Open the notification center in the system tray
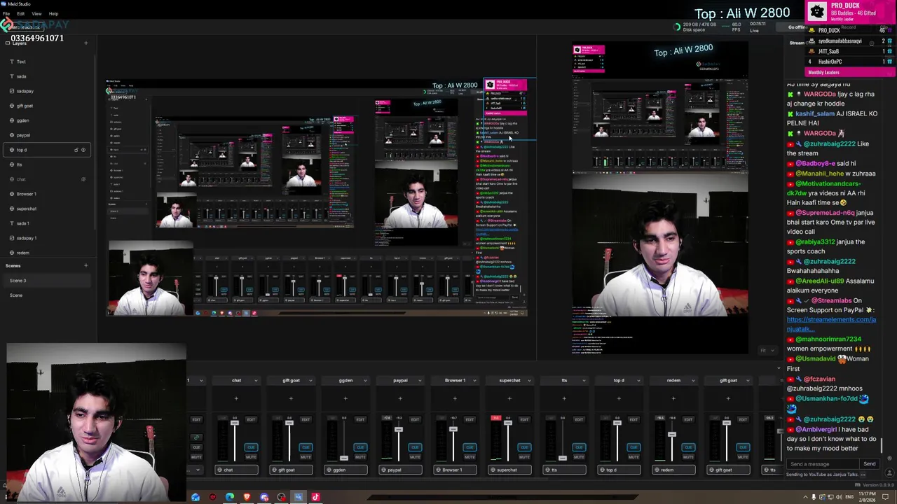 coord(885,497)
